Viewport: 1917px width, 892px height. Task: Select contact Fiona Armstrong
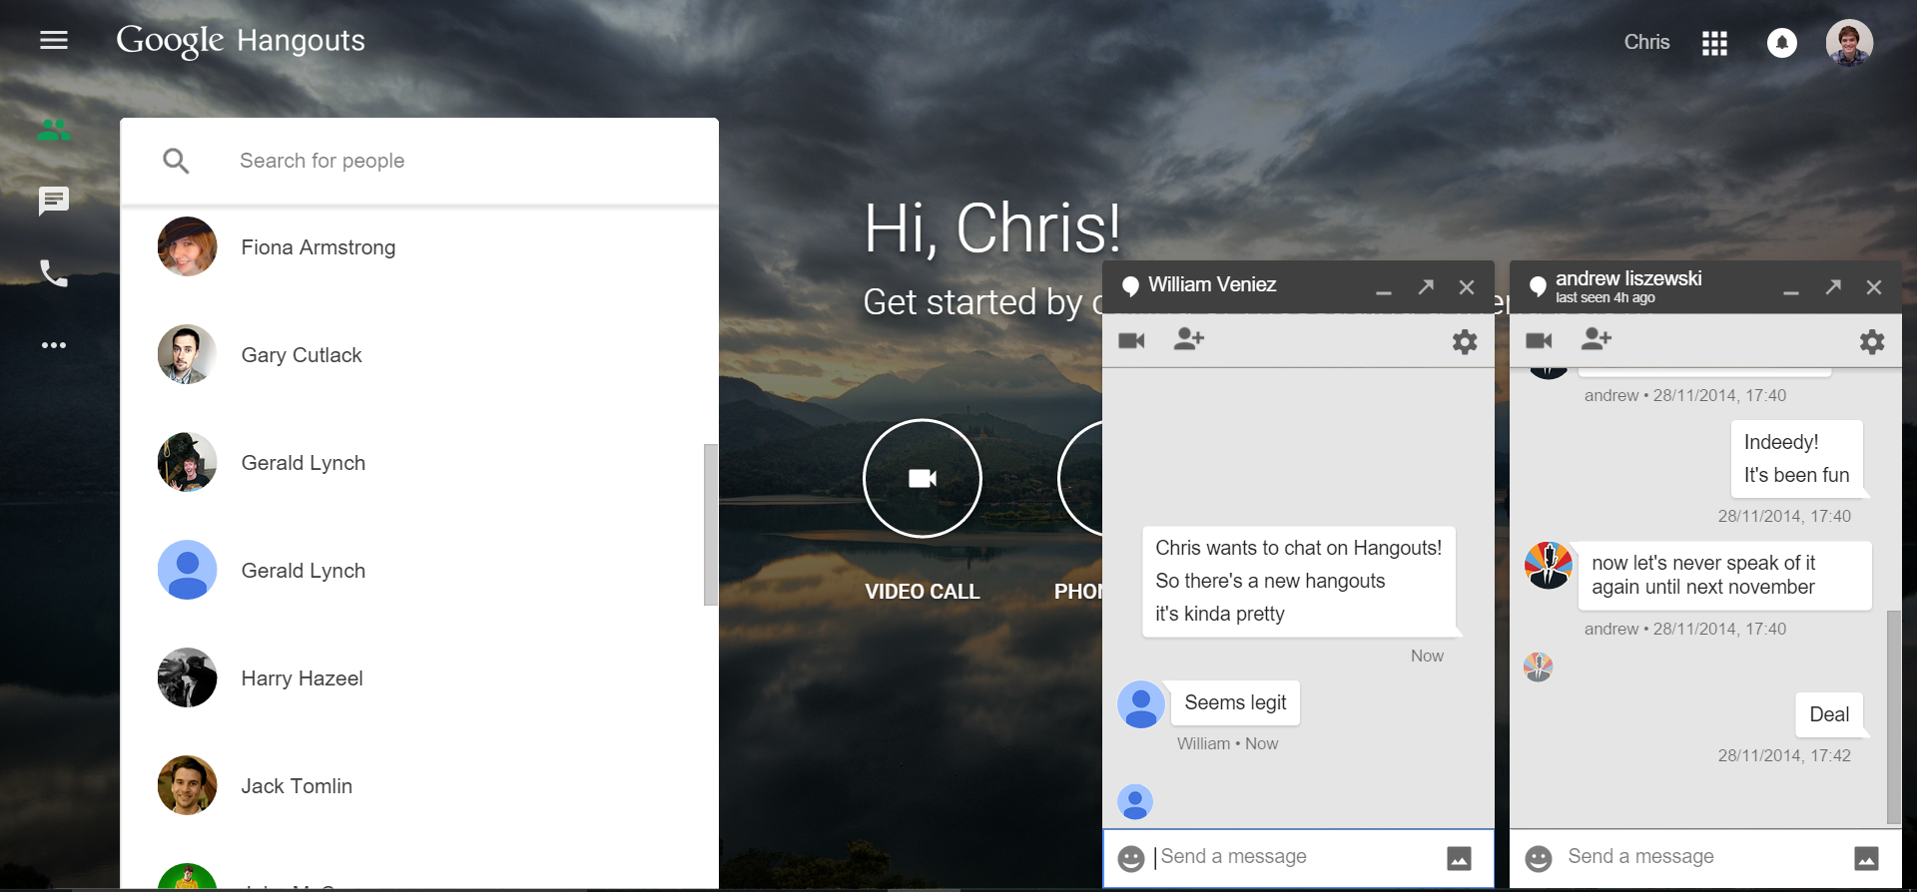click(x=419, y=247)
